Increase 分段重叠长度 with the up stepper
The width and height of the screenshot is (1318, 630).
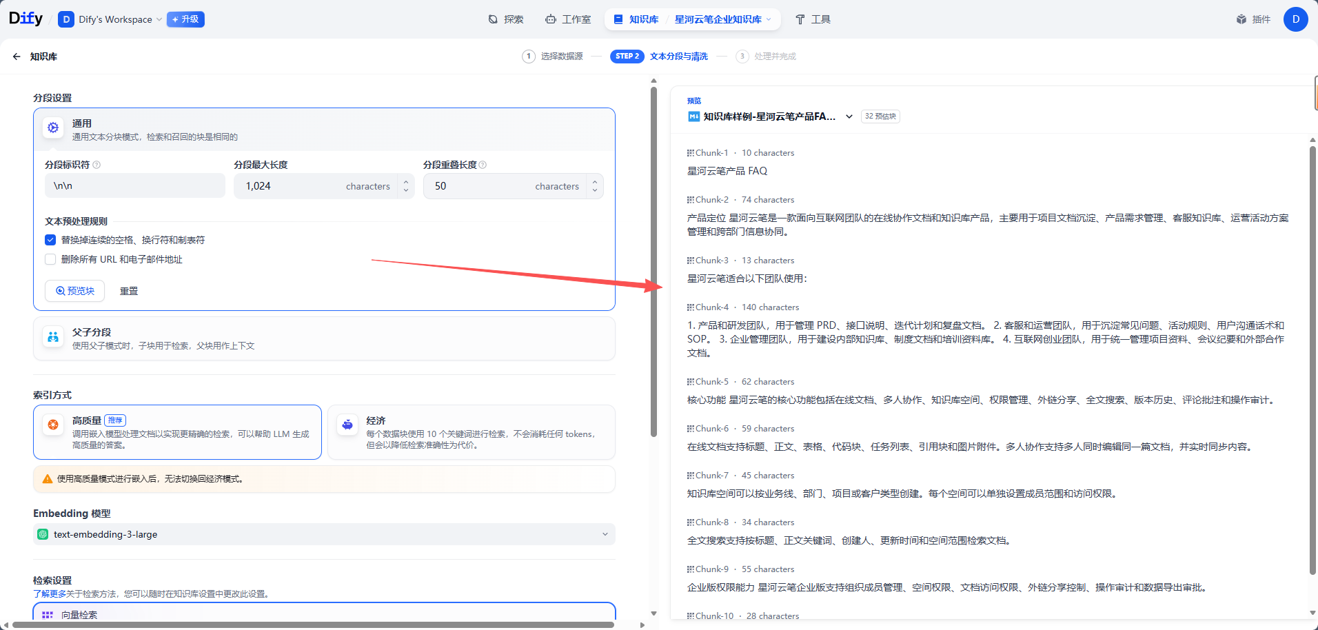coord(595,182)
